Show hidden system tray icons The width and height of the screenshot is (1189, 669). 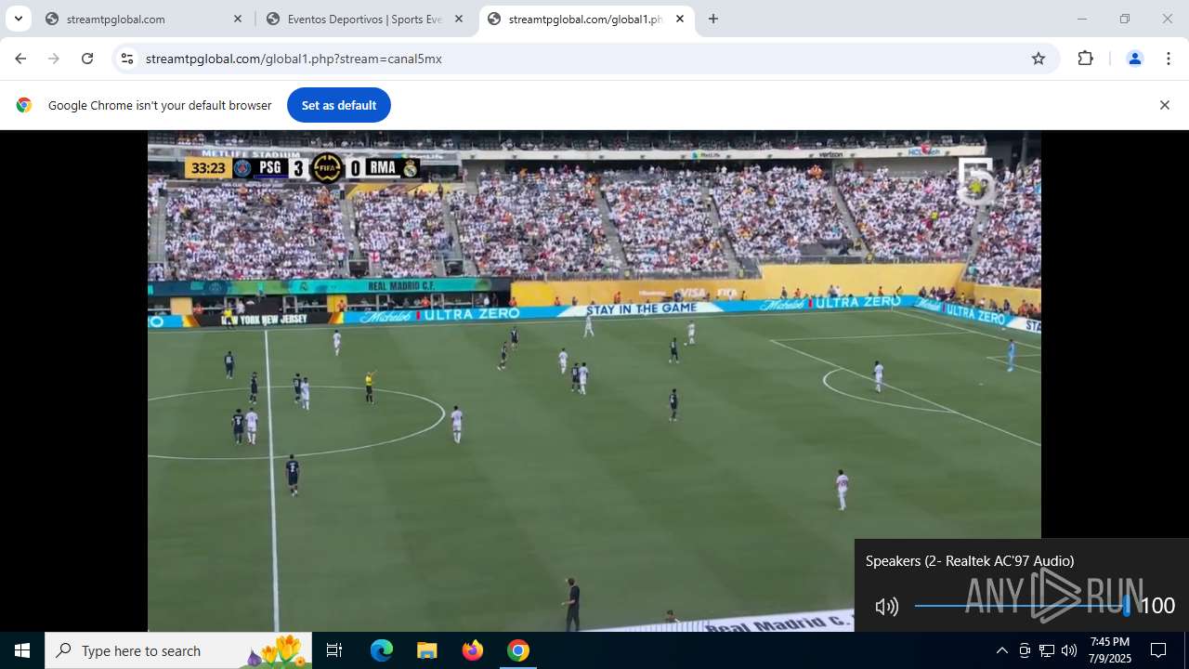[1001, 650]
